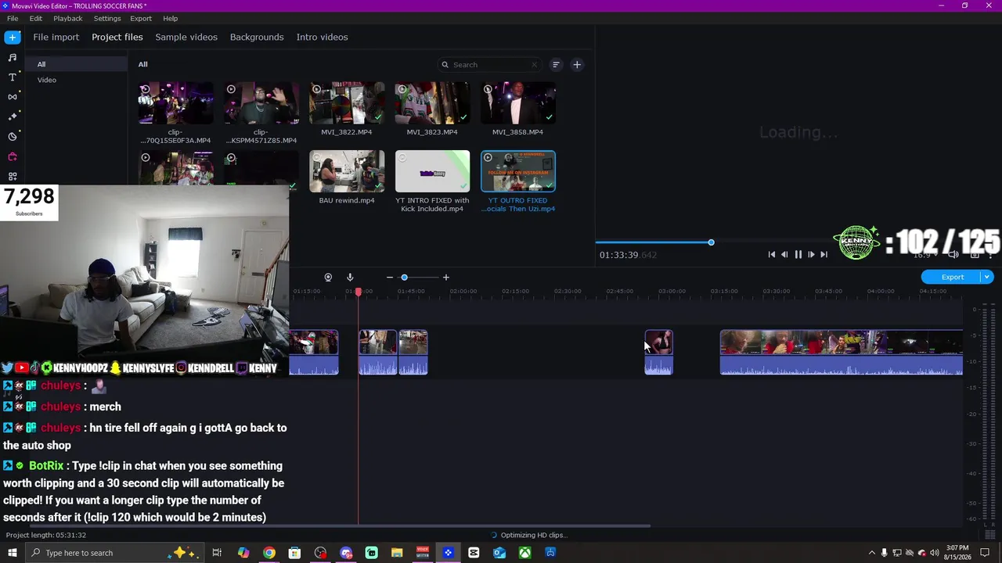
Task: Seek using the preview progress bar handle
Action: pos(711,242)
